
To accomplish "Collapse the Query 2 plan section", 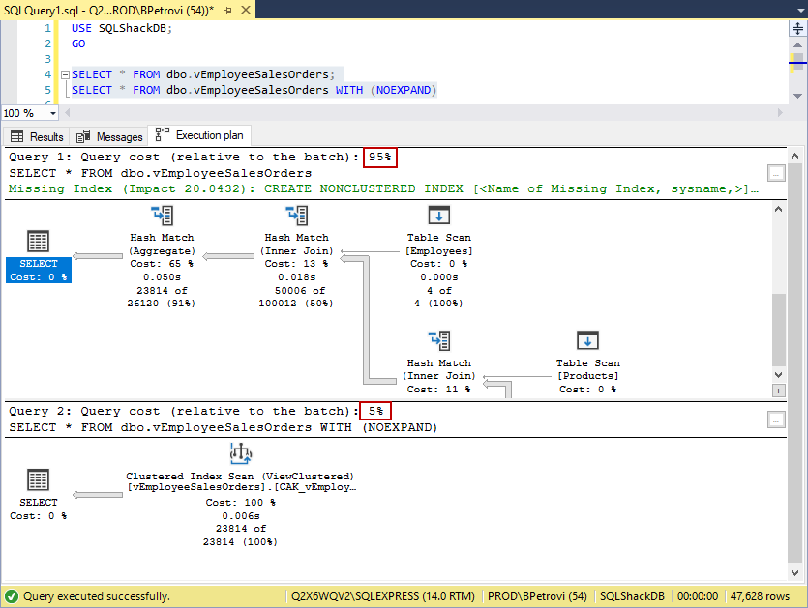I will 775,420.
